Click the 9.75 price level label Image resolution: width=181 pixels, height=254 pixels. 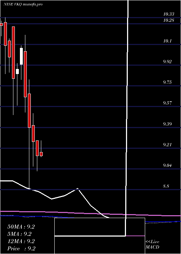tap(168, 82)
